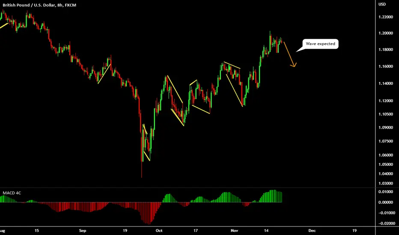
Task: Click the 1.06000 price level on the axis
Action: tap(385, 155)
